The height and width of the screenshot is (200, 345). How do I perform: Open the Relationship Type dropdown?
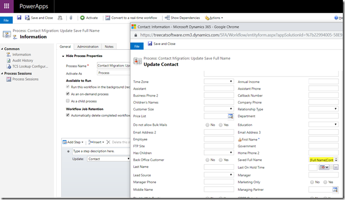click(324, 109)
